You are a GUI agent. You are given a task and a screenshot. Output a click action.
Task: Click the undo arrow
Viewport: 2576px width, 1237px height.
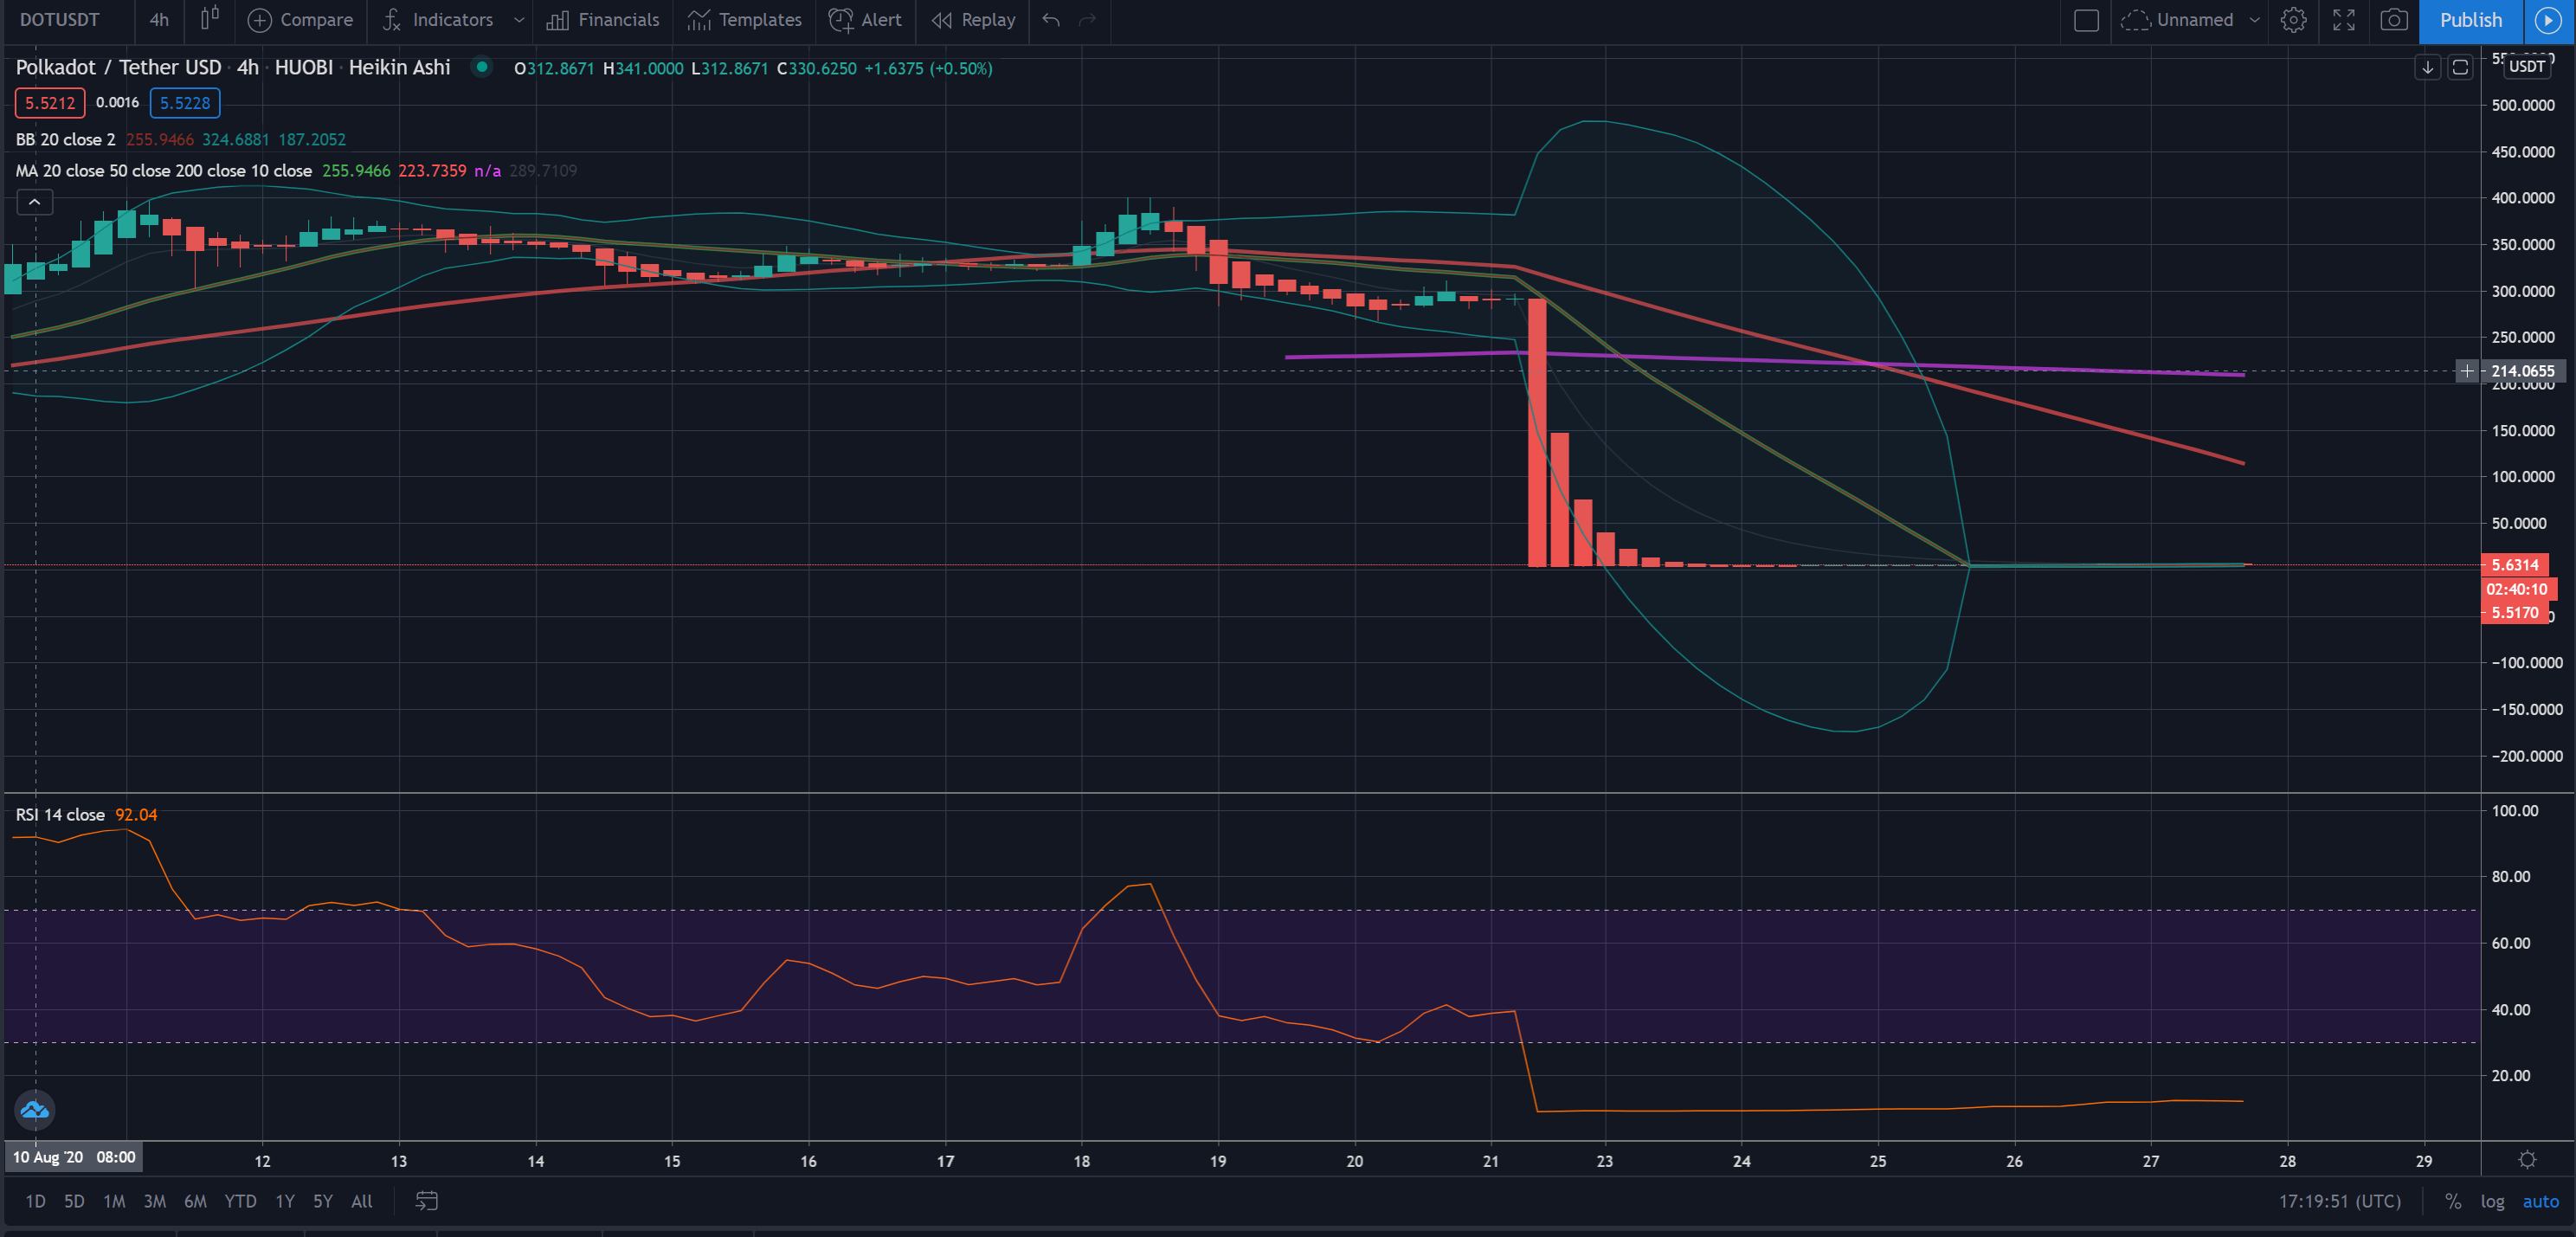click(1050, 19)
